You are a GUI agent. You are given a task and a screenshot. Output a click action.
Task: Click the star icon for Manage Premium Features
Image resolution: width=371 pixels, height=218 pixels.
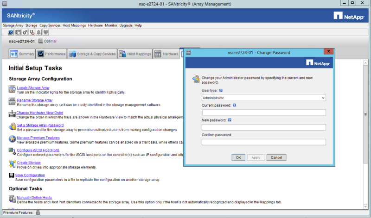click(x=12, y=139)
